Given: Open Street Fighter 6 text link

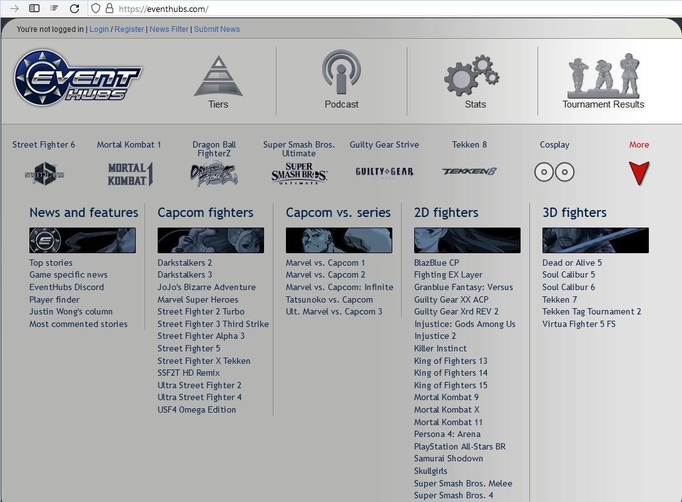Looking at the screenshot, I should click(x=44, y=145).
